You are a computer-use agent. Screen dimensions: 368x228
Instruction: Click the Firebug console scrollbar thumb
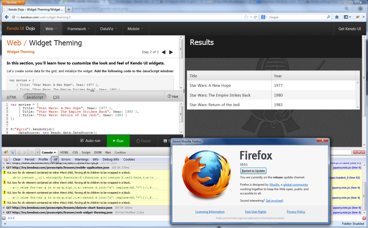point(364,197)
